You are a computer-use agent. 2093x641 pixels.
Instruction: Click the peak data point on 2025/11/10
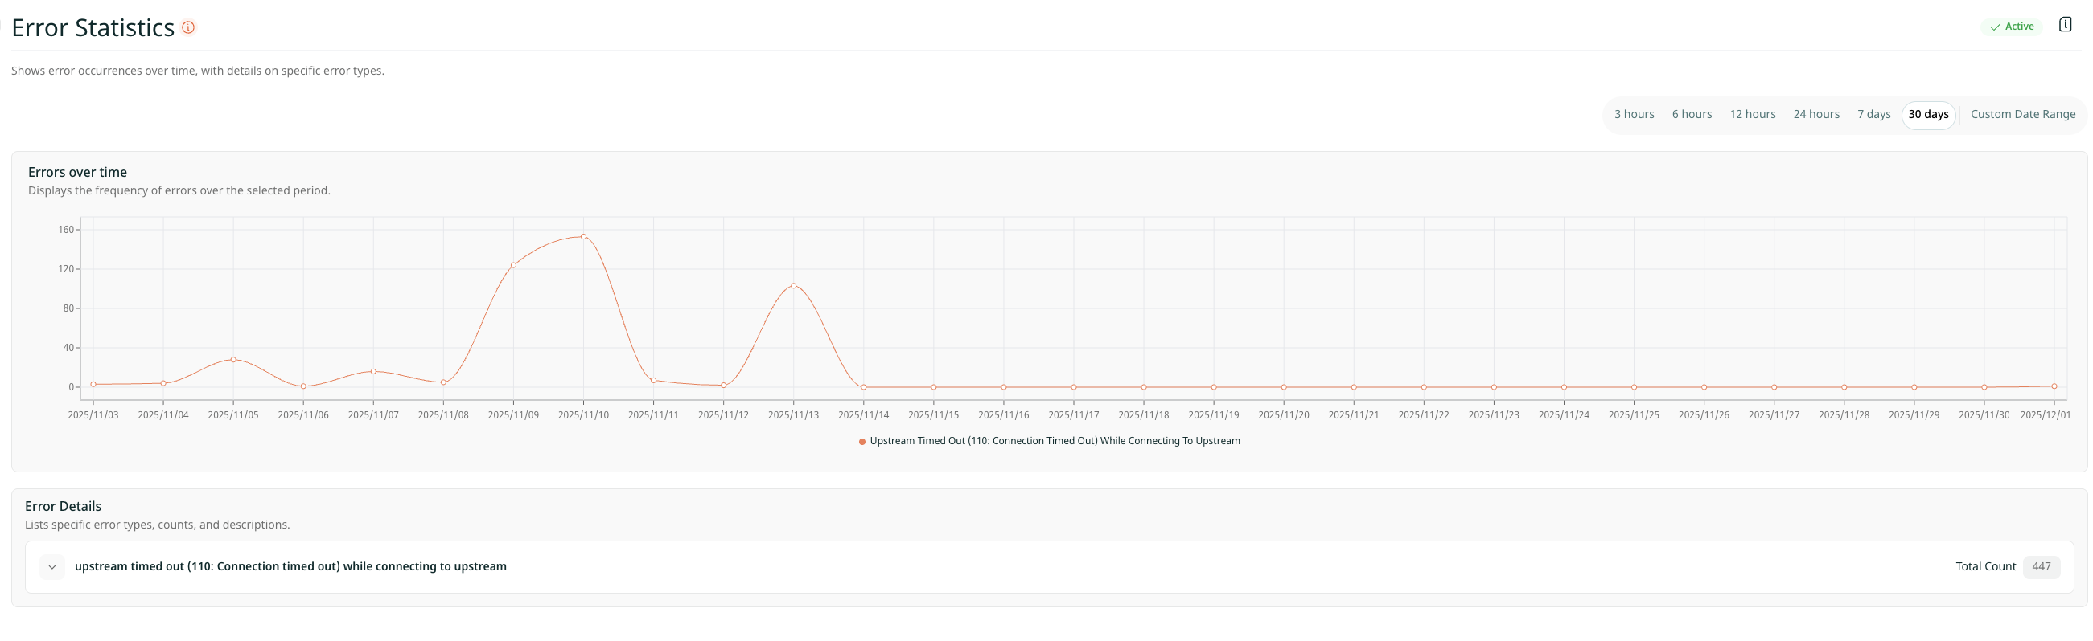click(x=583, y=237)
